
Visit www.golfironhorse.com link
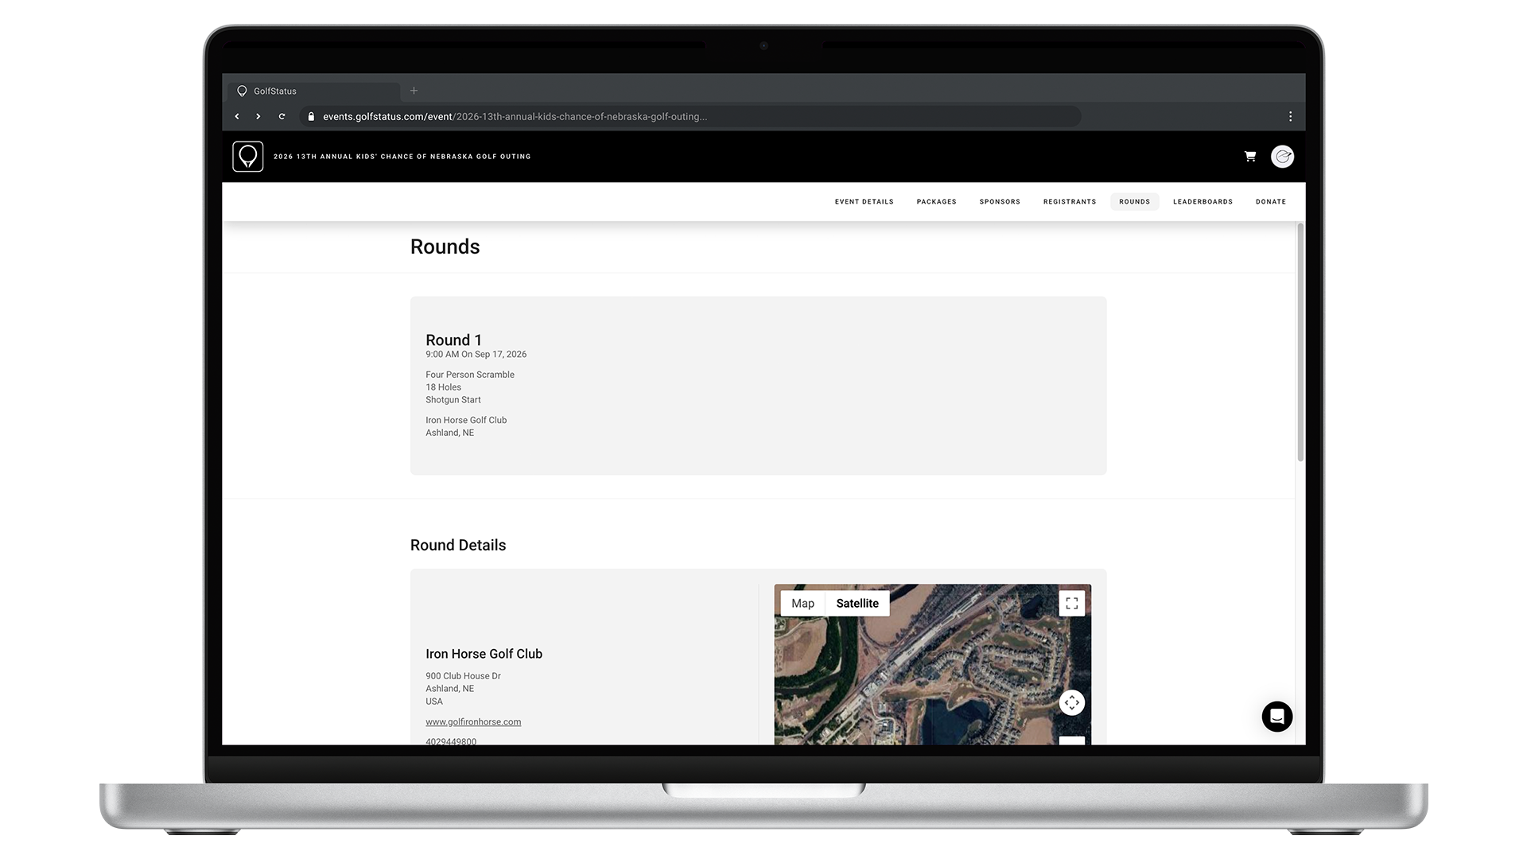point(473,722)
